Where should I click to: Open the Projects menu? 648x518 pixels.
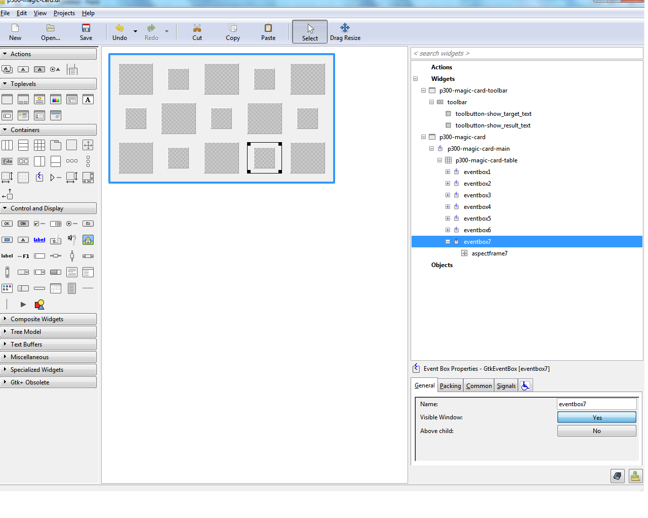click(64, 13)
